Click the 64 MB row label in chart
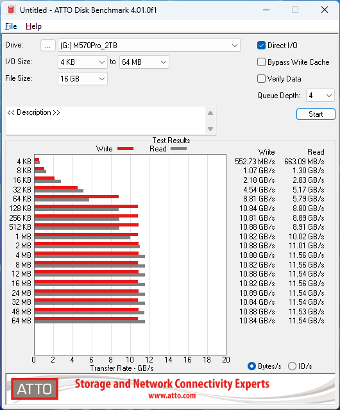The height and width of the screenshot is (410, 340). [x=21, y=321]
